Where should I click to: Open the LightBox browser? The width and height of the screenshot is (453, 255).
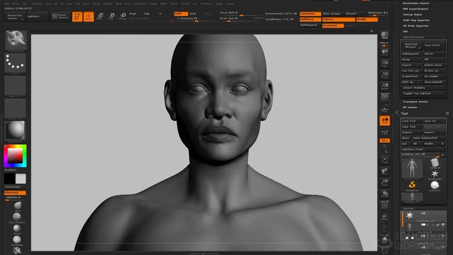click(x=34, y=16)
